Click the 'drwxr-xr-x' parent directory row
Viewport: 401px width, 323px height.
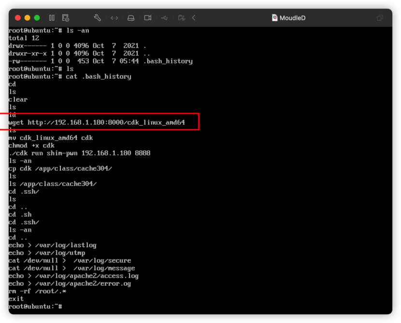79,54
